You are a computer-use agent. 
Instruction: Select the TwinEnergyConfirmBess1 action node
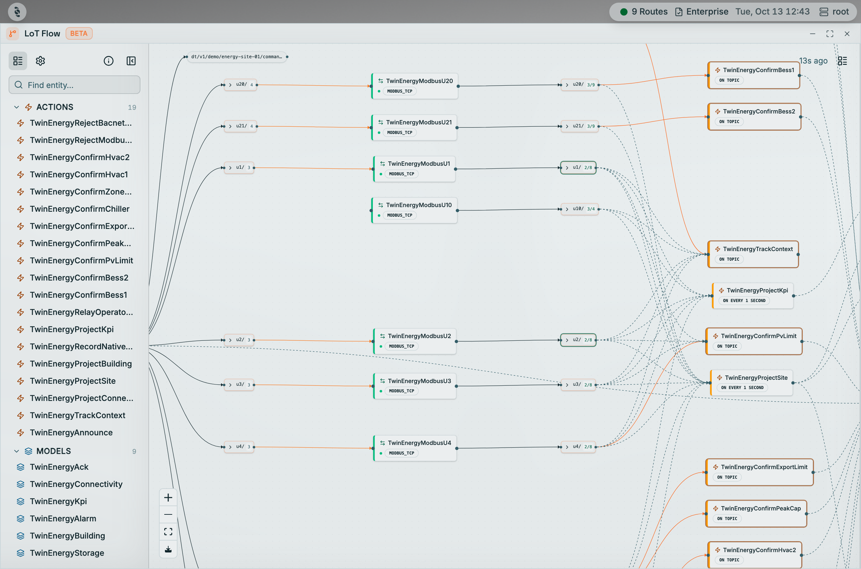754,75
